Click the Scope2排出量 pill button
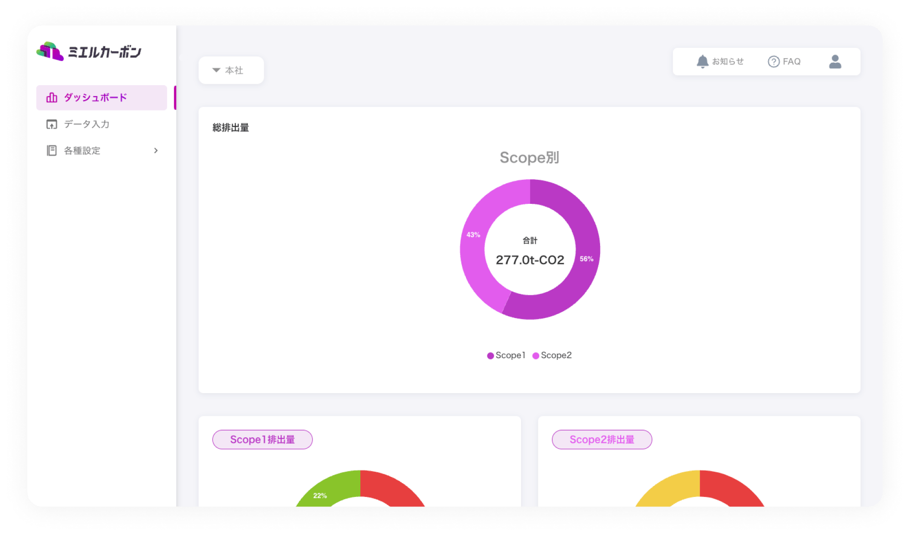The image size is (910, 536). pyautogui.click(x=602, y=440)
